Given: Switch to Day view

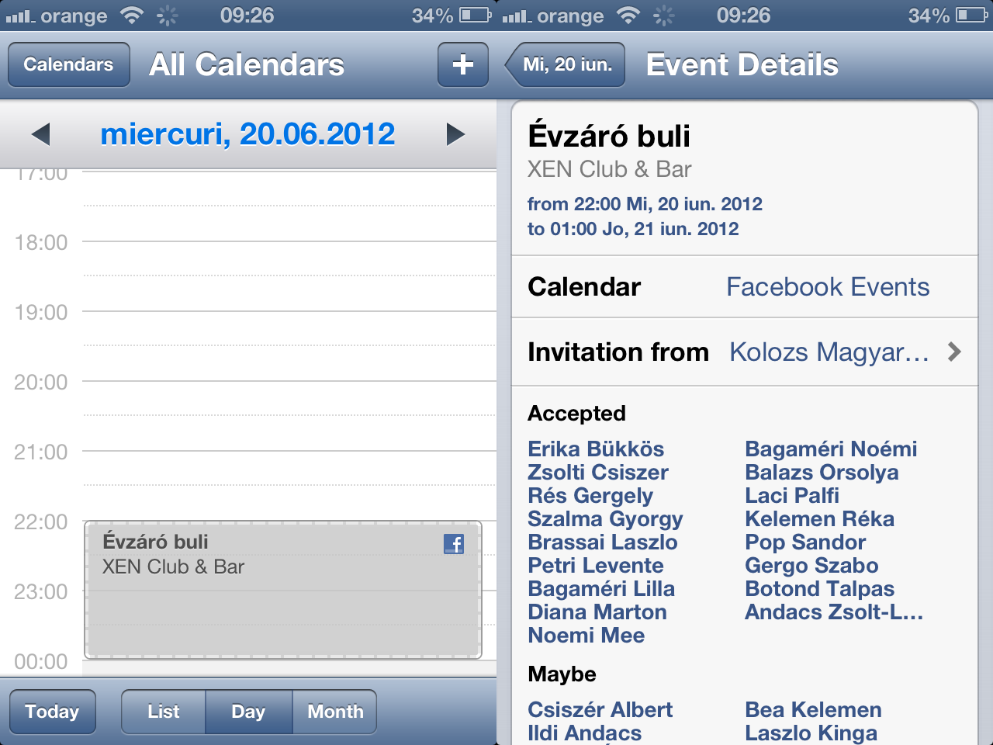Looking at the screenshot, I should coord(248,712).
